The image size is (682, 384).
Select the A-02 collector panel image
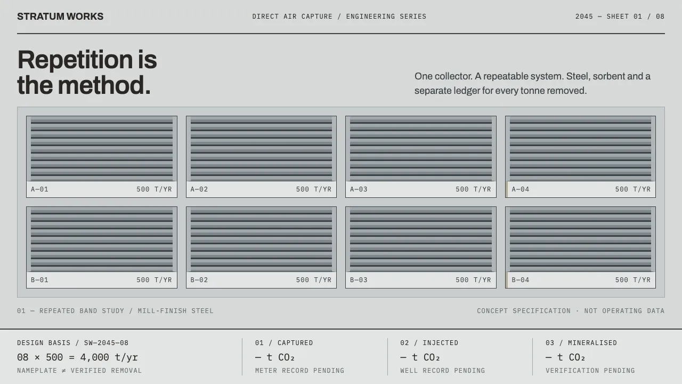tap(261, 149)
